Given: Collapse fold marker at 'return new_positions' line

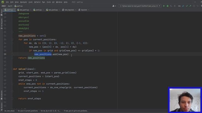Looking at the screenshot, I should (12, 58).
